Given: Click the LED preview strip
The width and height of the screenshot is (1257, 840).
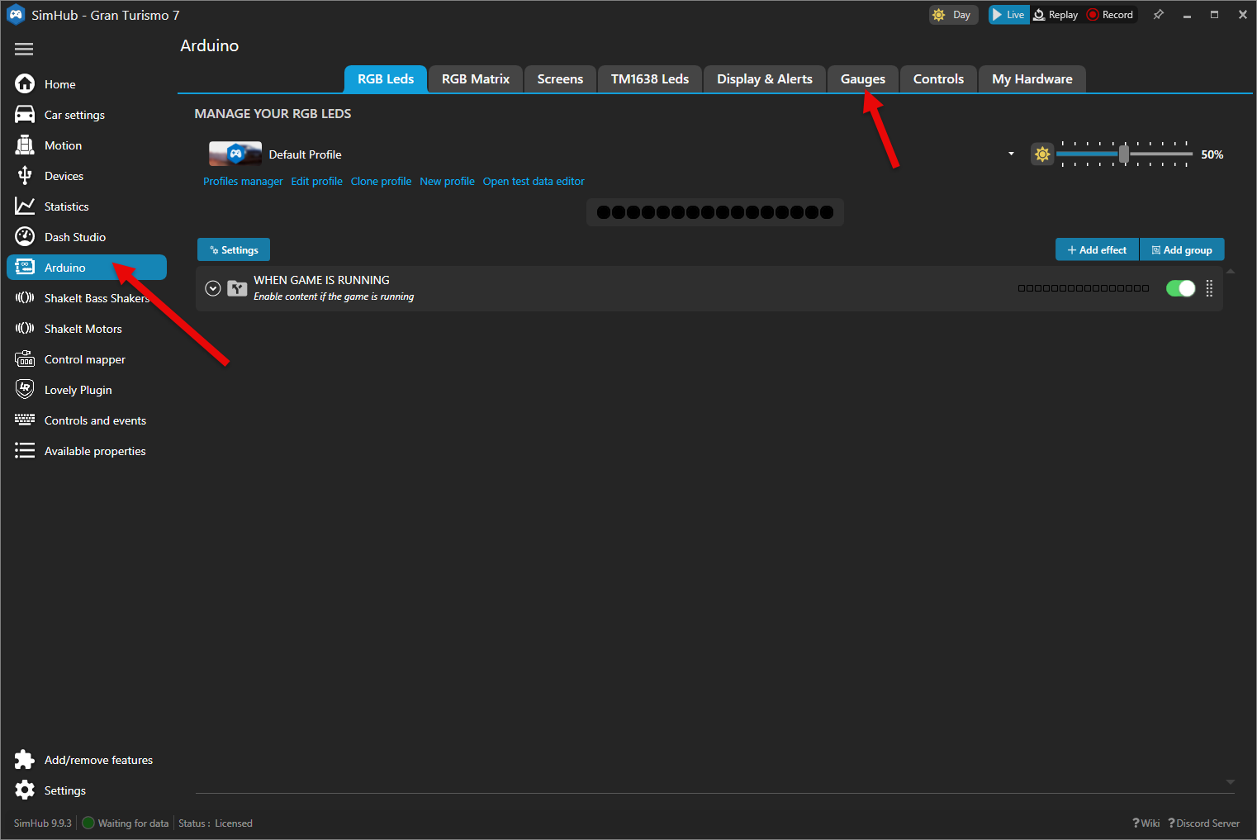Looking at the screenshot, I should click(x=715, y=212).
